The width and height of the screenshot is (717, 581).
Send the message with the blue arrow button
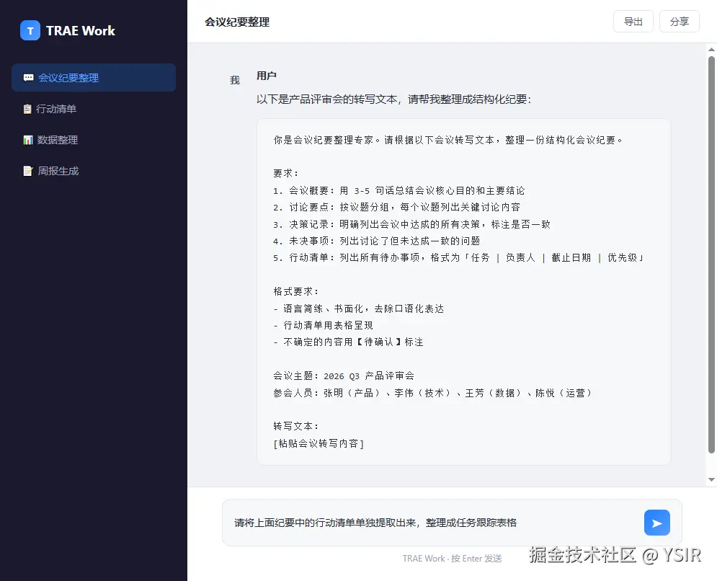click(656, 523)
